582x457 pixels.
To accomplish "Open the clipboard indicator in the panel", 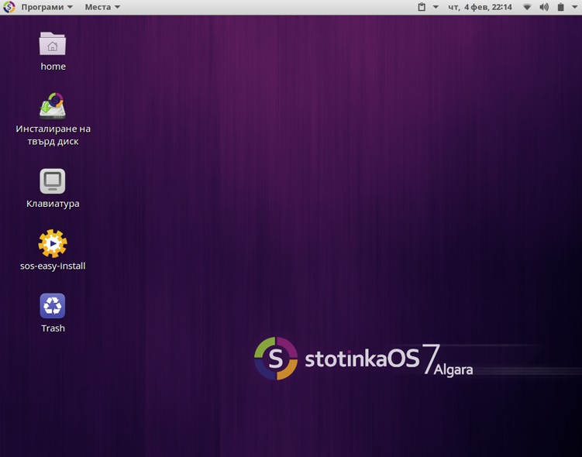I will click(x=422, y=7).
